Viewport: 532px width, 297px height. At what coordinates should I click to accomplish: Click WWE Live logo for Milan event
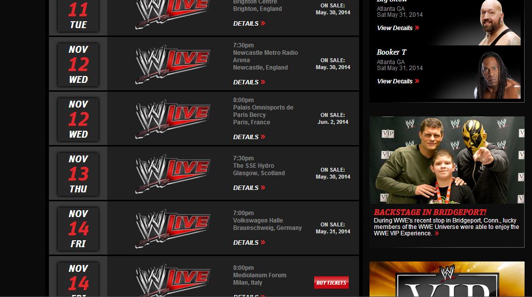pyautogui.click(x=173, y=280)
